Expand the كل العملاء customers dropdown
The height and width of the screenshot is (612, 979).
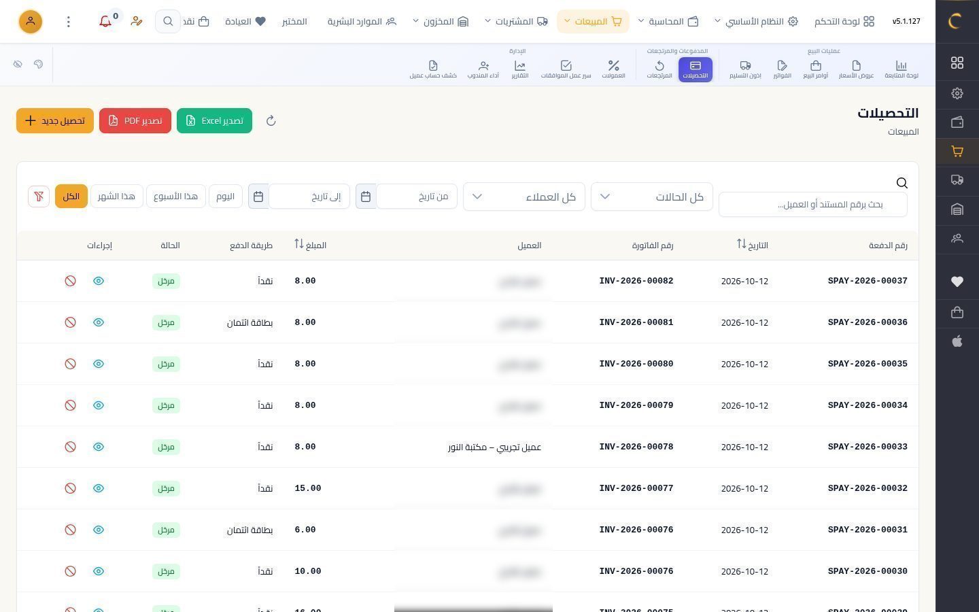point(524,197)
